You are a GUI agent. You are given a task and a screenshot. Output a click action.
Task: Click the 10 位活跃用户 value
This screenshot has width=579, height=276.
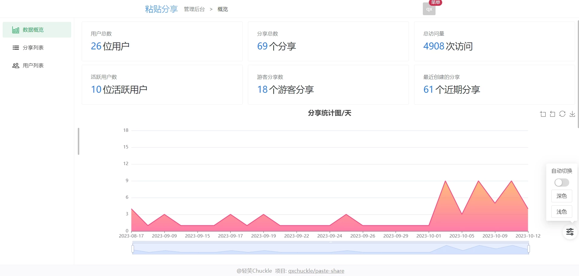tap(119, 89)
